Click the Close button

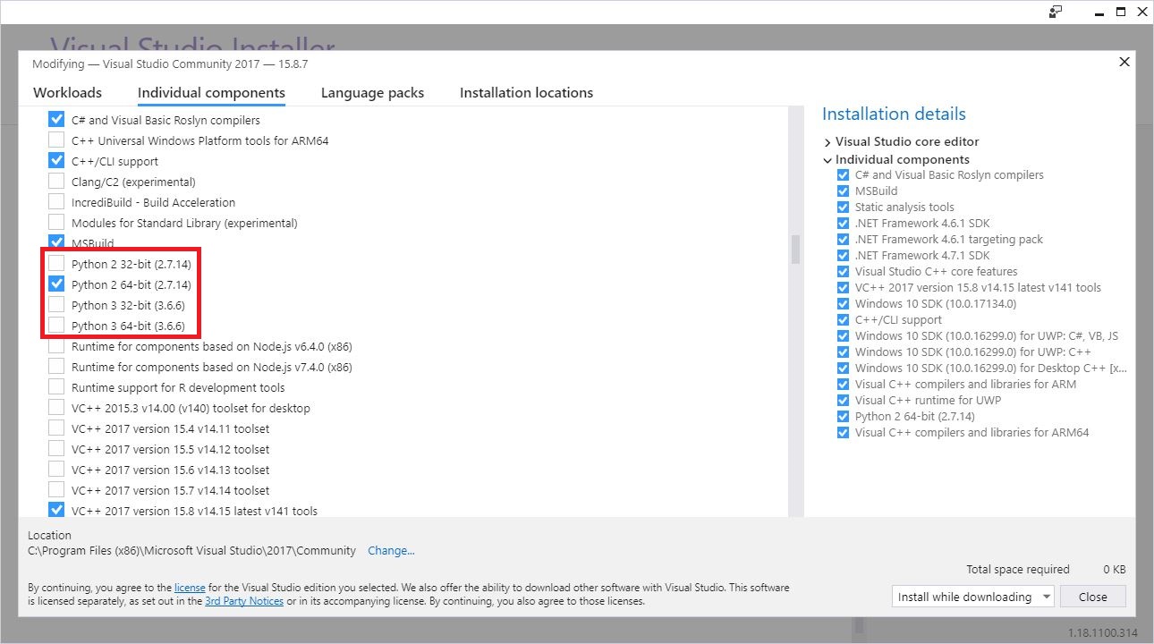(x=1092, y=596)
